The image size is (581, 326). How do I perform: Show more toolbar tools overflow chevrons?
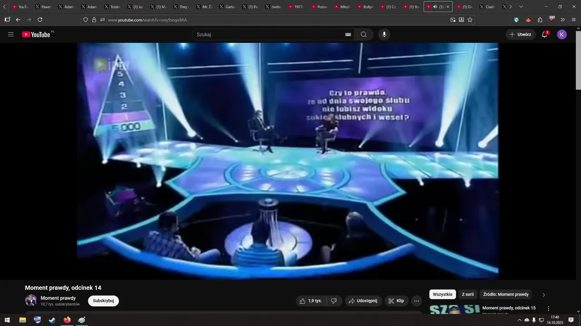[x=563, y=19]
